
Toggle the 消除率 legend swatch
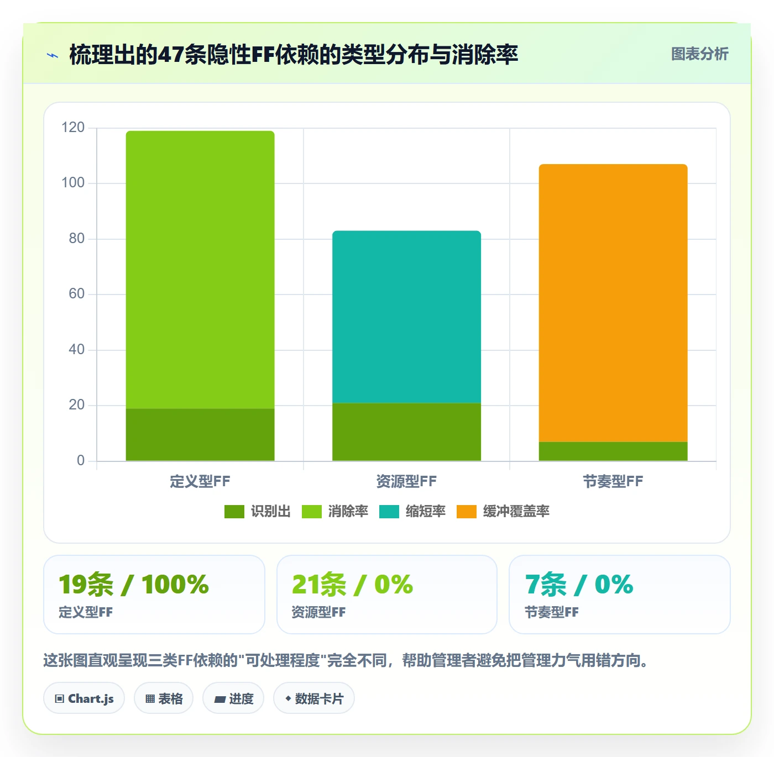tap(312, 512)
